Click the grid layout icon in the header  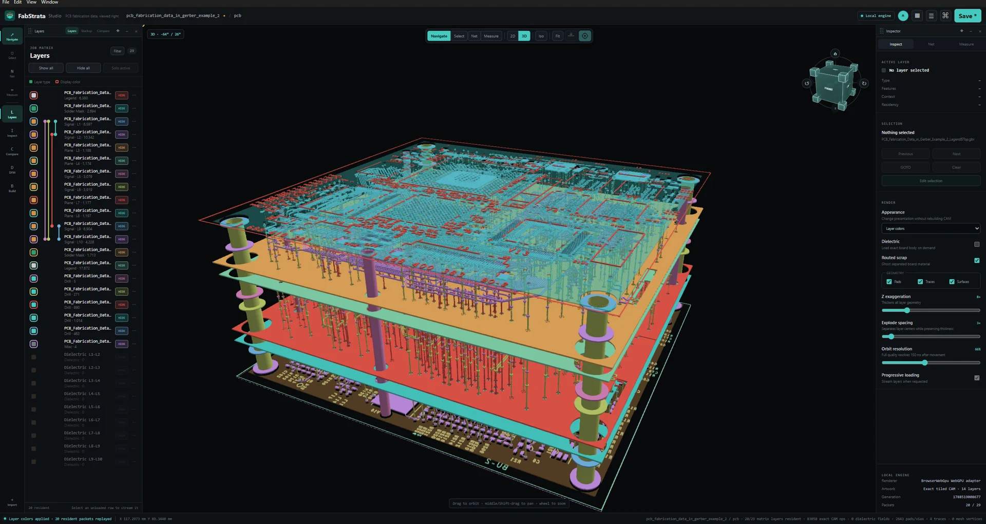click(917, 16)
